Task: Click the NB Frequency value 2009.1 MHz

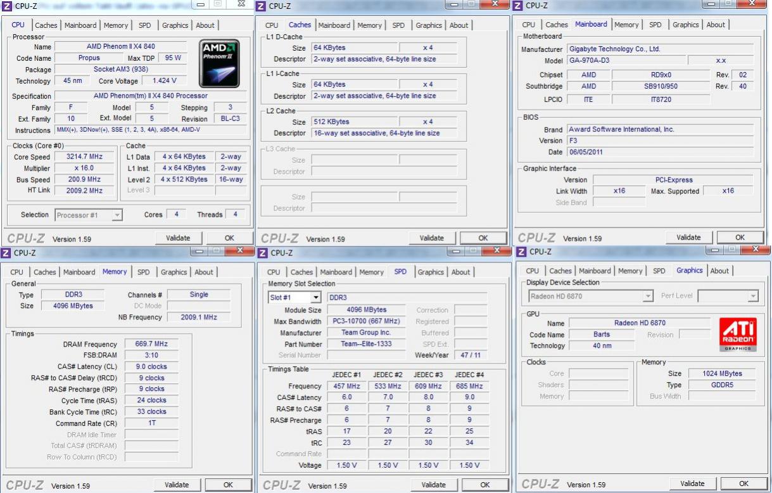Action: coord(198,317)
